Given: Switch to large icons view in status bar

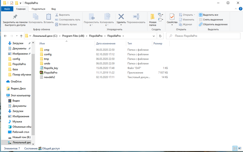Looking at the screenshot, I should coord(240,149).
